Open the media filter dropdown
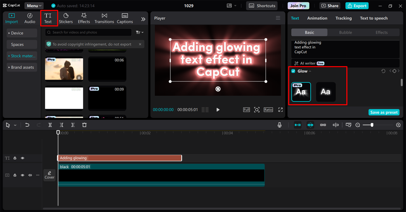This screenshot has width=406, height=212. [x=140, y=32]
